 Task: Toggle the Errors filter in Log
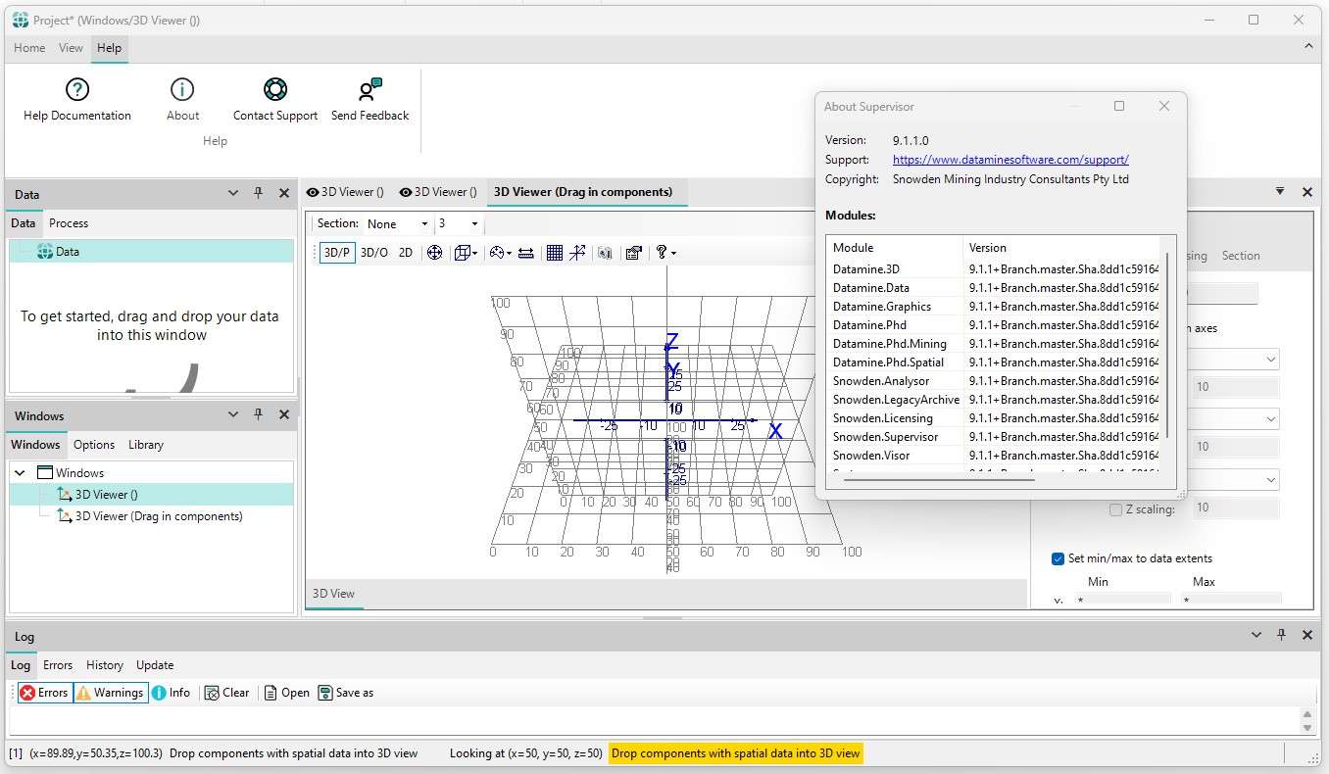[x=44, y=693]
